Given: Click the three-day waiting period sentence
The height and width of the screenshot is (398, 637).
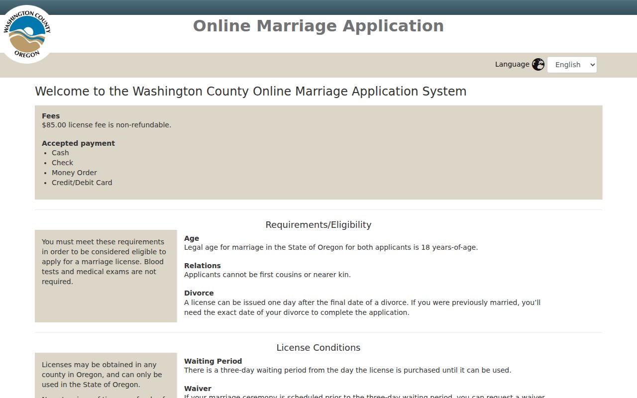Looking at the screenshot, I should [348, 370].
